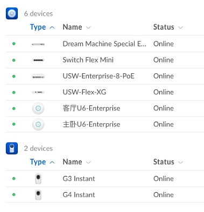Viewport: 204px width, 212px height.
Task: Click green status dot for 主卧U6-Enterprise
Action: 14,124
